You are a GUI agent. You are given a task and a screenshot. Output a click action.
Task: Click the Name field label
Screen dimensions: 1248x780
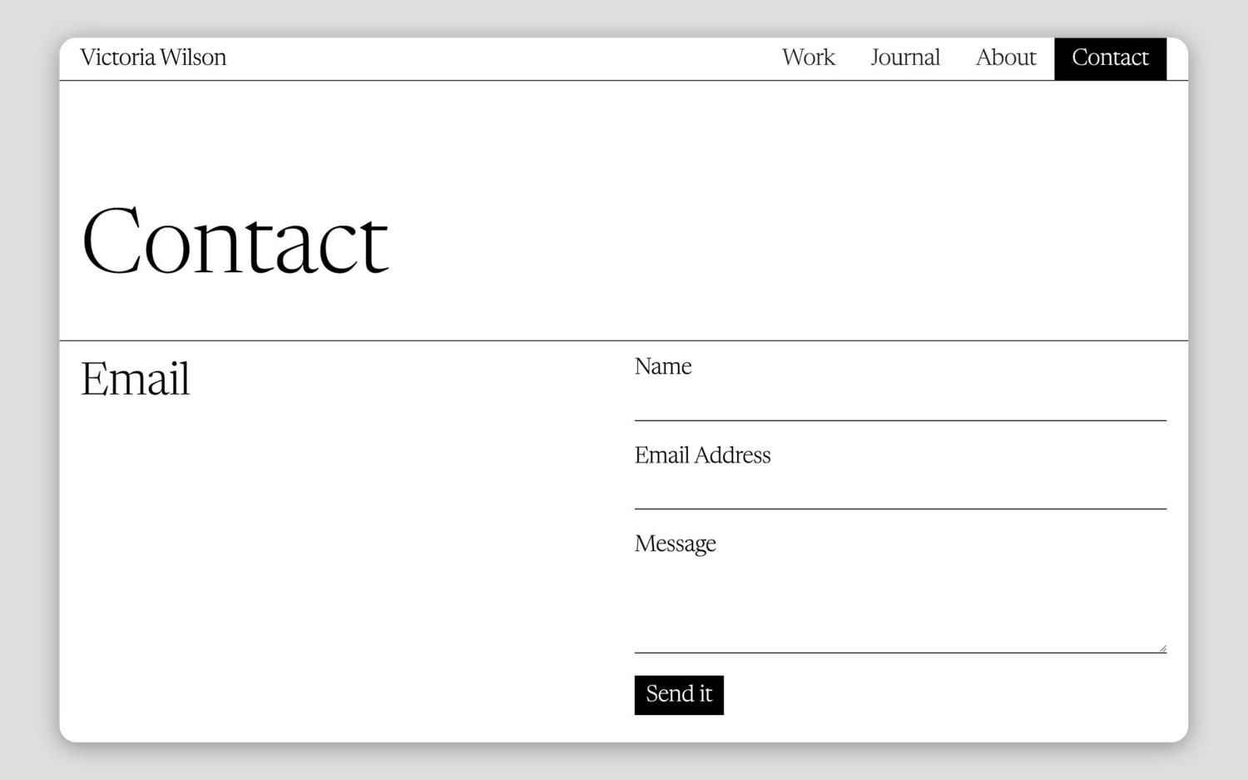[x=663, y=366]
